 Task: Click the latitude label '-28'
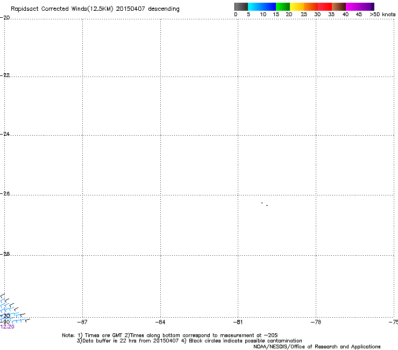(5, 254)
